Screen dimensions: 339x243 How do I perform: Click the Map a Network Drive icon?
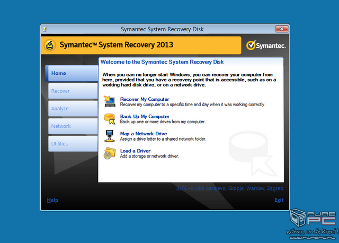(x=110, y=136)
